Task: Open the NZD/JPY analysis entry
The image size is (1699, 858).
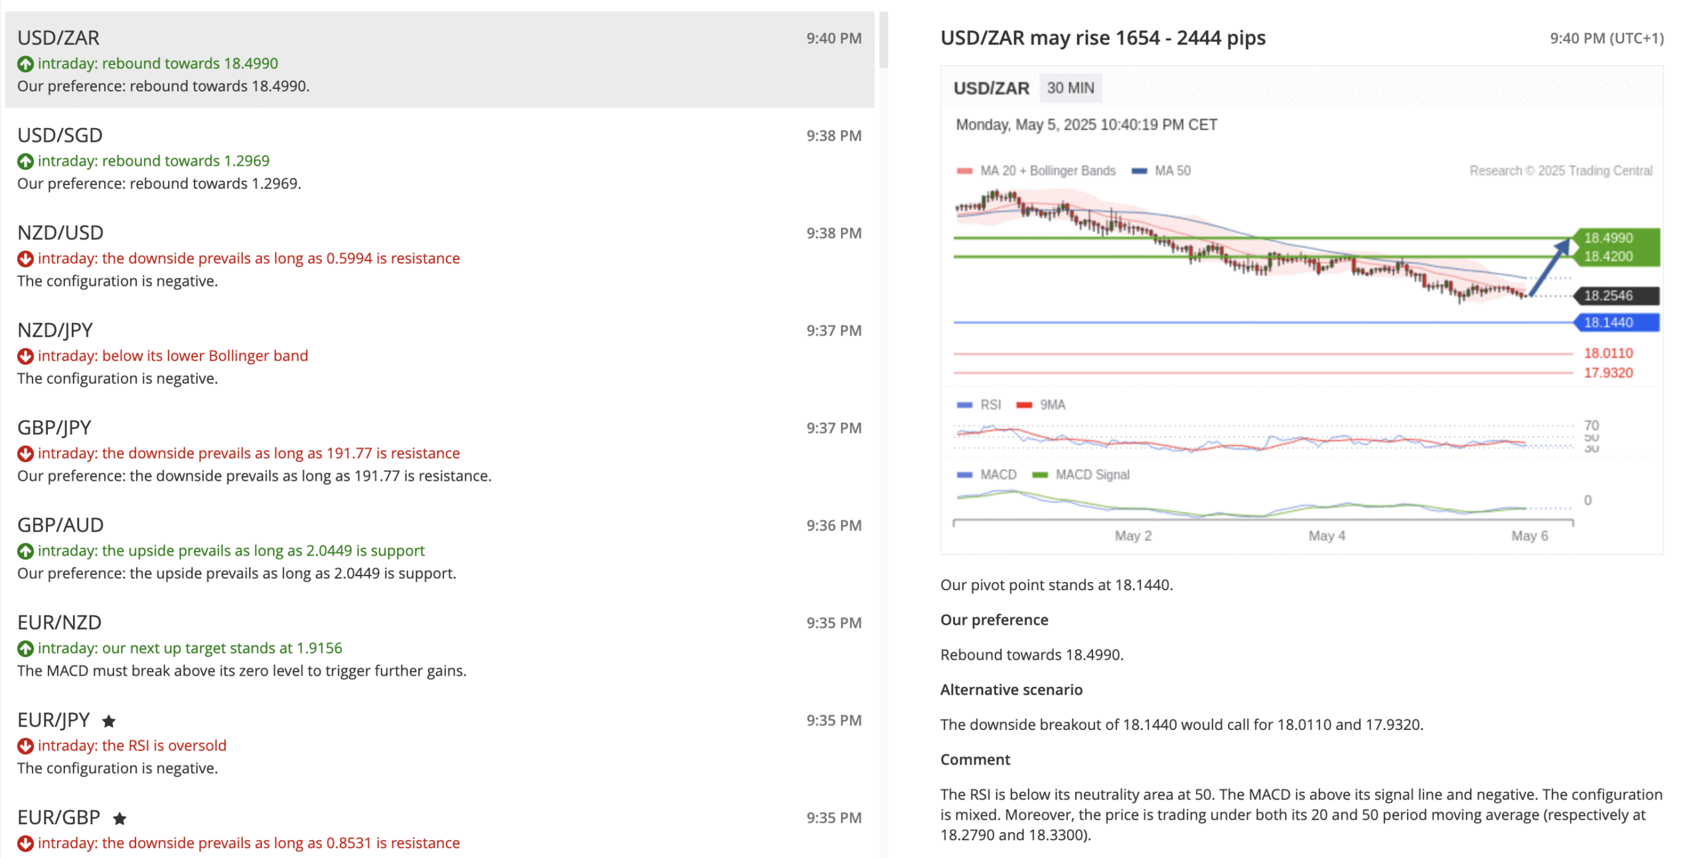Action: click(x=439, y=353)
